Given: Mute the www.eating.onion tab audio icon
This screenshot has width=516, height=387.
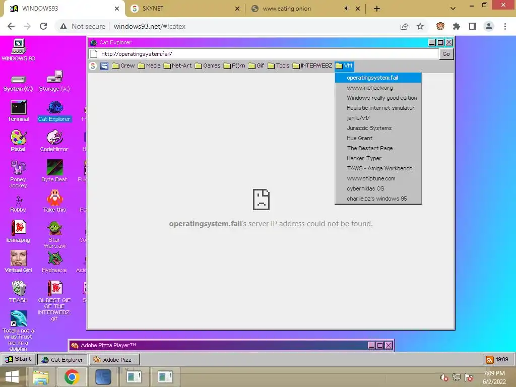Looking at the screenshot, I should click(347, 9).
